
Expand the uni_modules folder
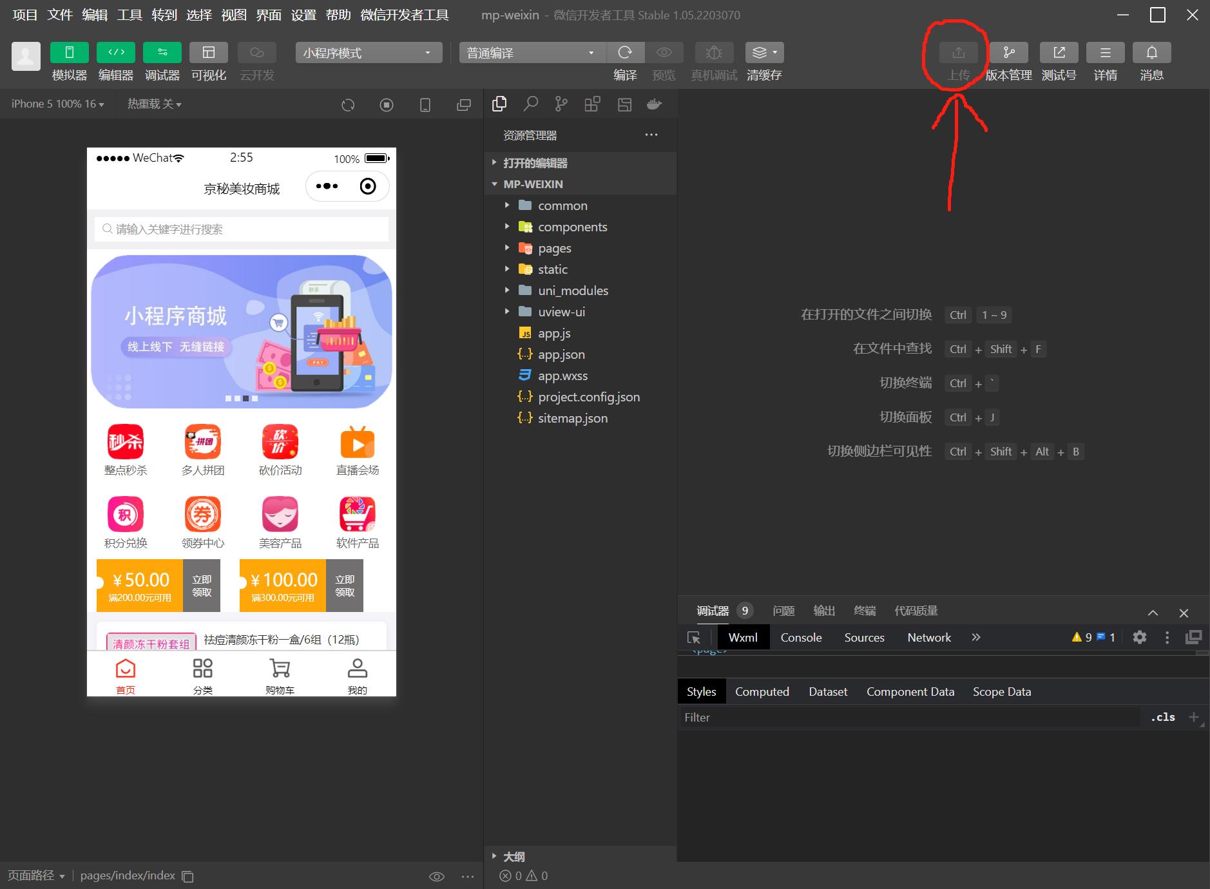tap(580, 291)
